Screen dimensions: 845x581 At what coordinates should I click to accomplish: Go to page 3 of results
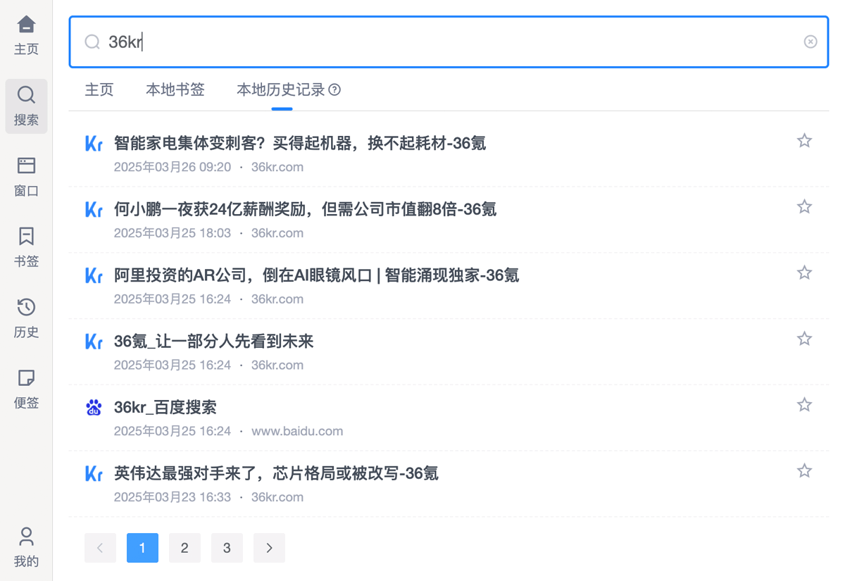pyautogui.click(x=227, y=548)
